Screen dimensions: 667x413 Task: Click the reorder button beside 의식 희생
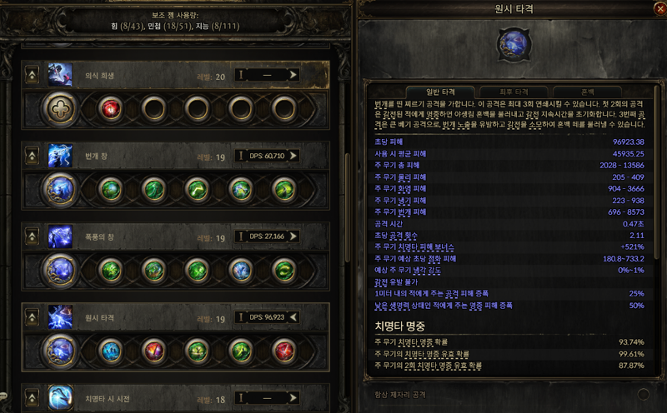click(x=32, y=75)
